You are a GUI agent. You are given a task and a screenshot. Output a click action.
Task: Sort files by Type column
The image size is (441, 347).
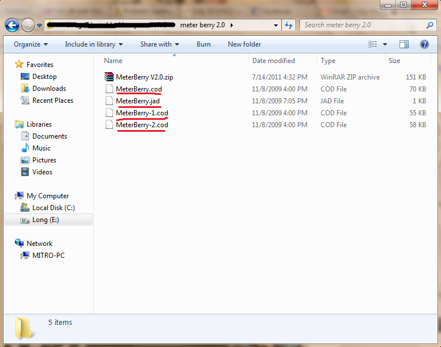tap(328, 61)
